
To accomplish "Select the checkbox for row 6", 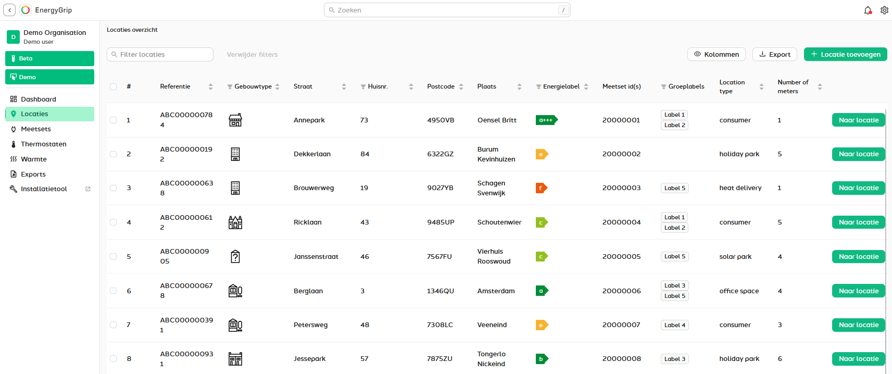I will pos(113,291).
